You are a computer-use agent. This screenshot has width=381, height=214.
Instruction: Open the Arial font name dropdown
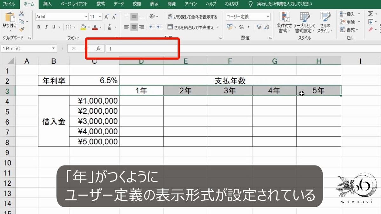click(x=86, y=17)
